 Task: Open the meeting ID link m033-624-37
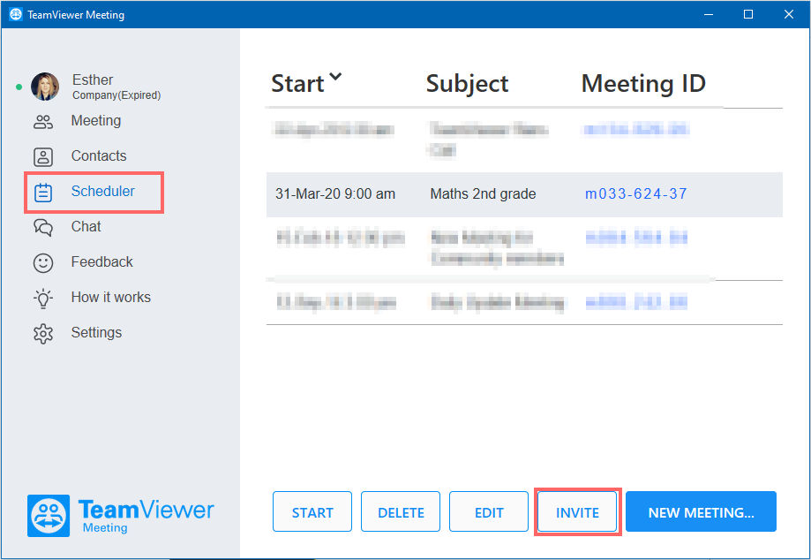(x=635, y=194)
